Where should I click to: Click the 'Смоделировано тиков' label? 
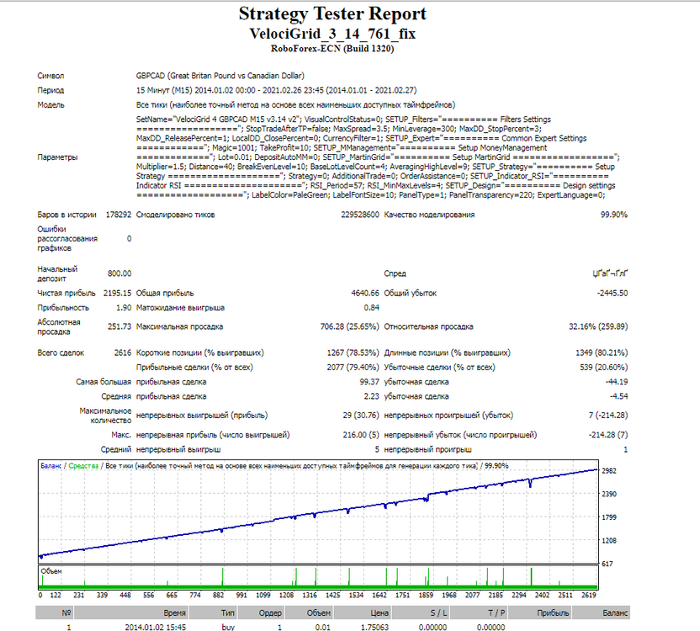(176, 215)
